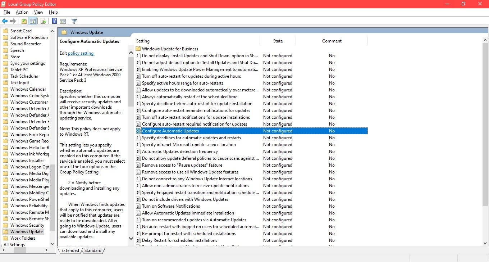
Task: Click policy icon beside Always automatically restart
Action: (138, 97)
